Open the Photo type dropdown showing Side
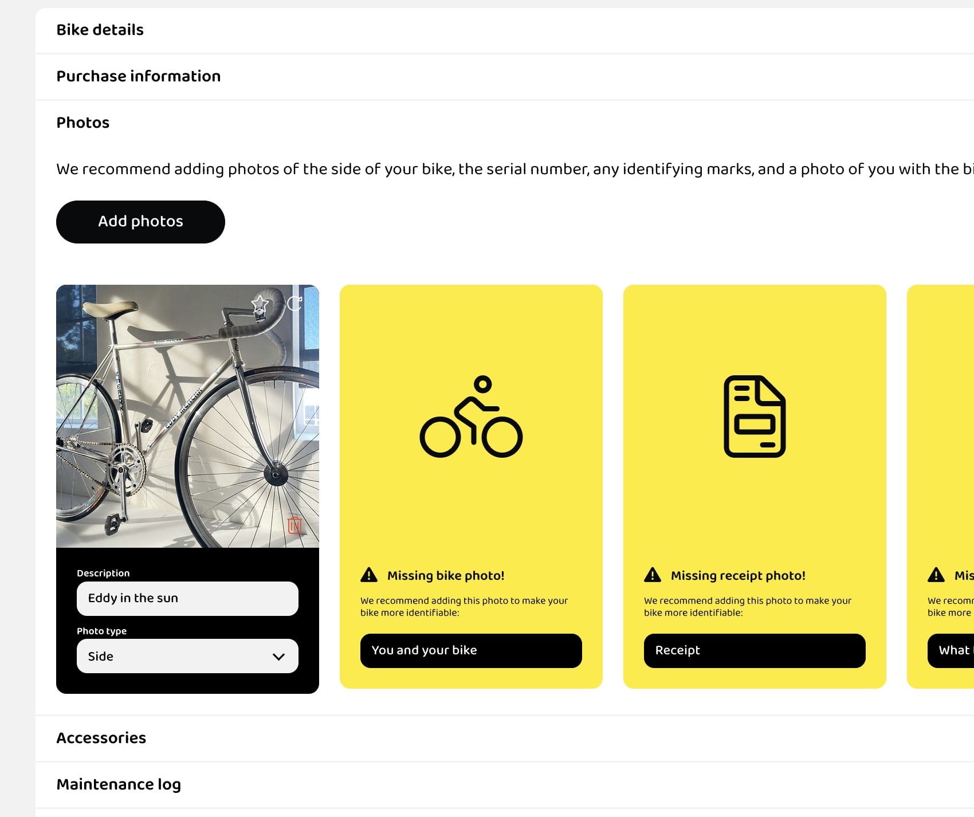Image resolution: width=974 pixels, height=817 pixels. (187, 656)
